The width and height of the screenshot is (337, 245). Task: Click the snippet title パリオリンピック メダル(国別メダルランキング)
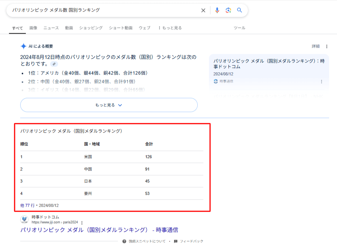pos(72,131)
